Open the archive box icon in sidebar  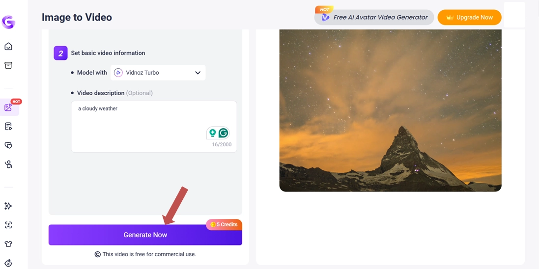click(8, 66)
